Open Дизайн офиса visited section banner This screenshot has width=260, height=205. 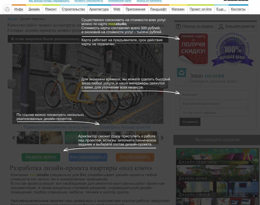coord(217,189)
